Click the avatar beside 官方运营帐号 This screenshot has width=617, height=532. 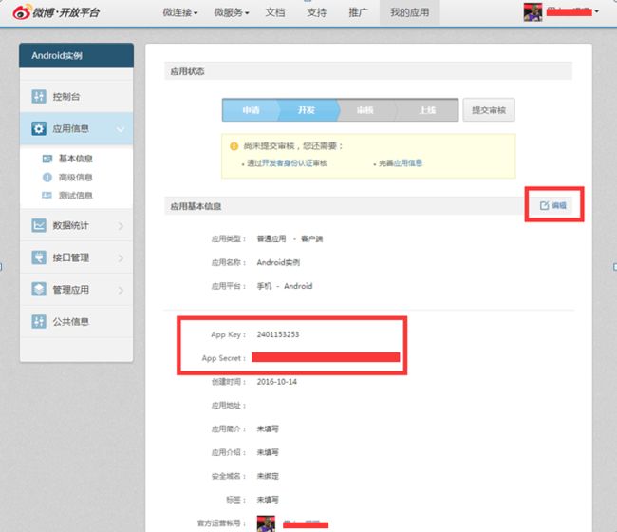pyautogui.click(x=266, y=523)
